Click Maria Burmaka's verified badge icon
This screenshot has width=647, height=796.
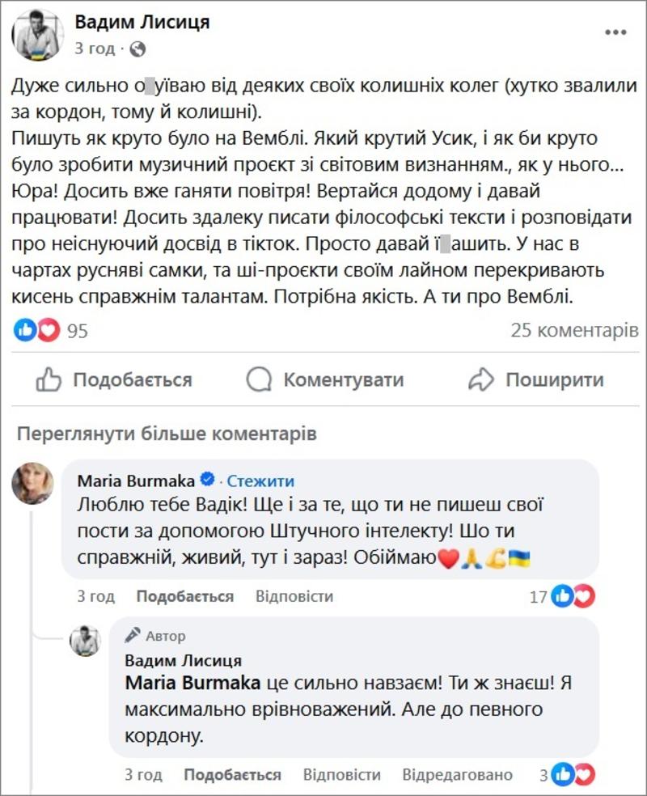pos(207,481)
